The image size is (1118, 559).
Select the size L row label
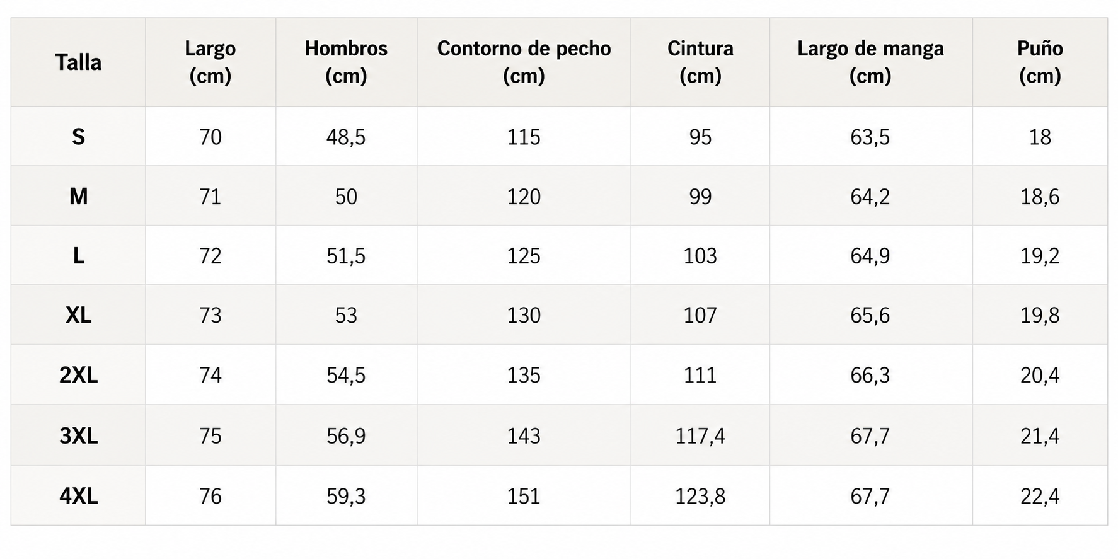click(x=78, y=255)
